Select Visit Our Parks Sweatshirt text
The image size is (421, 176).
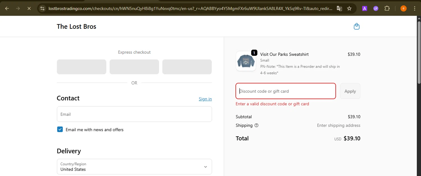pyautogui.click(x=284, y=54)
